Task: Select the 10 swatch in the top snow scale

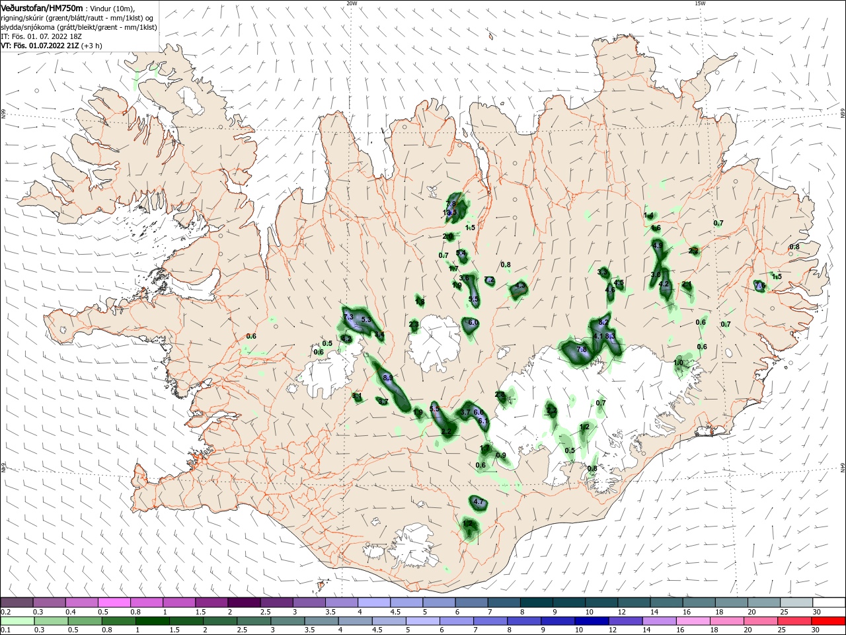Action: [x=601, y=603]
